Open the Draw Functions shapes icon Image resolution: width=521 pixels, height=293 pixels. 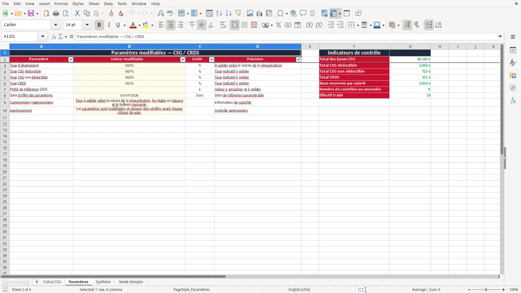(359, 13)
